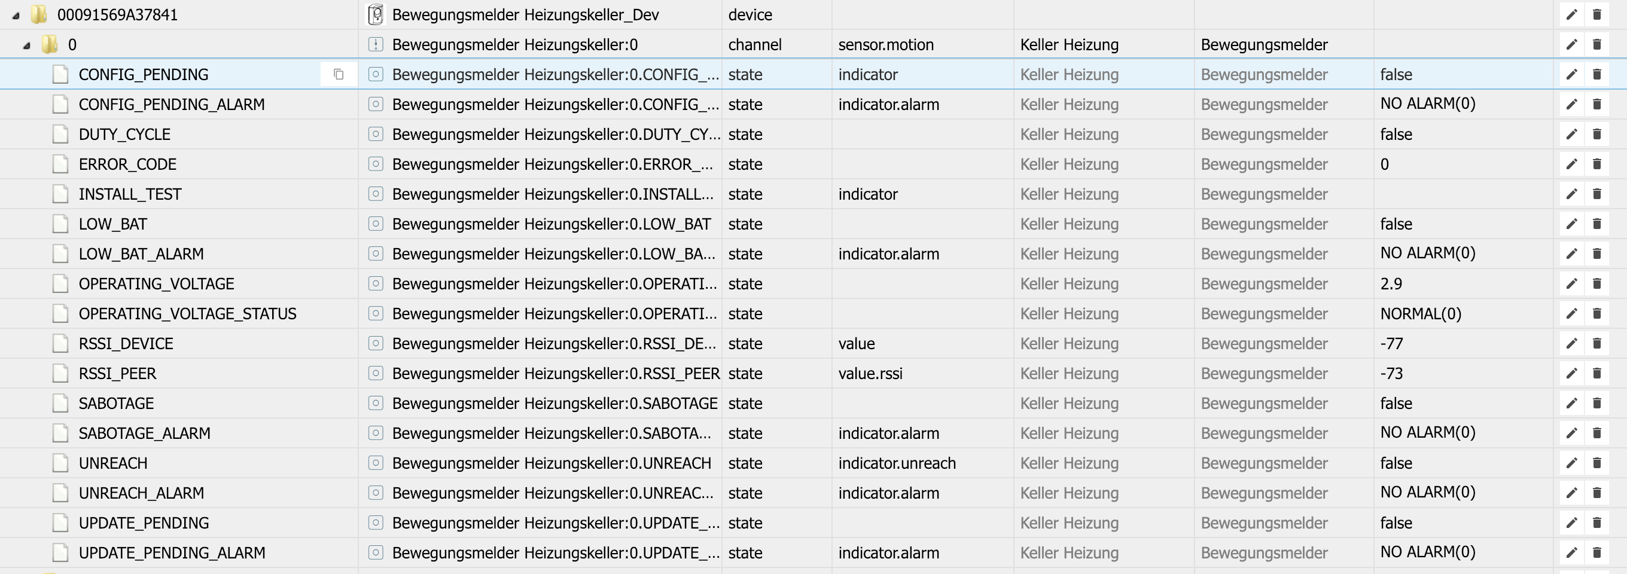Delete the 00091569A37841 device row

[x=1596, y=14]
